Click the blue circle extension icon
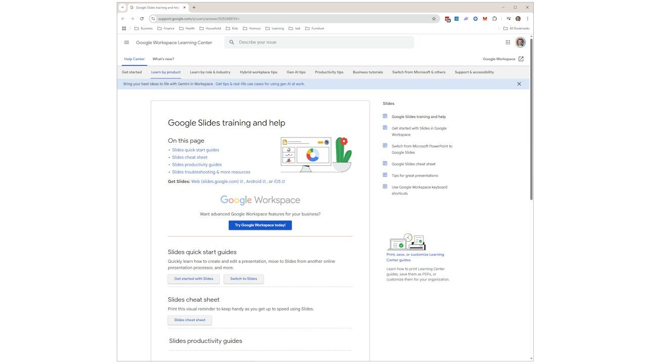Viewport: 647px width, 364px height. (x=475, y=19)
